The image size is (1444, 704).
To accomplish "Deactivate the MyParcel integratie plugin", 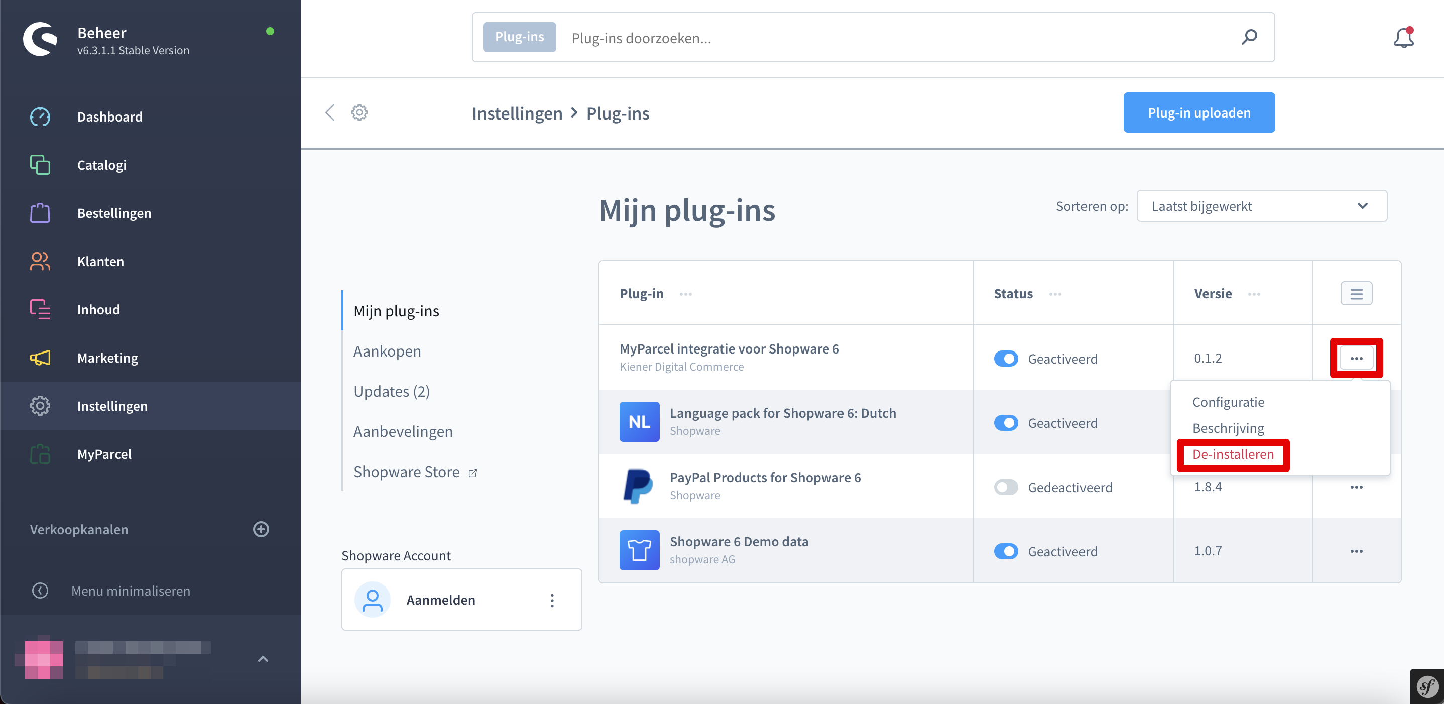I will coord(1006,358).
